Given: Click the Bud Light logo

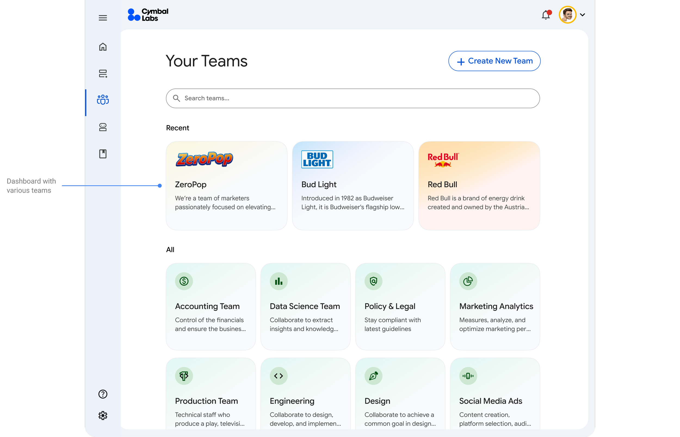Looking at the screenshot, I should click(317, 159).
